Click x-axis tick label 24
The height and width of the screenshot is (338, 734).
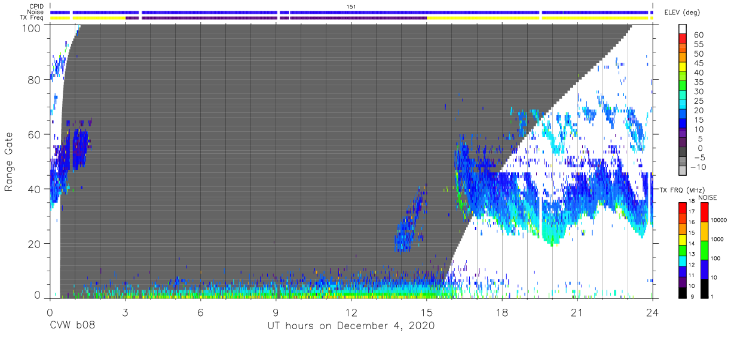click(x=652, y=312)
